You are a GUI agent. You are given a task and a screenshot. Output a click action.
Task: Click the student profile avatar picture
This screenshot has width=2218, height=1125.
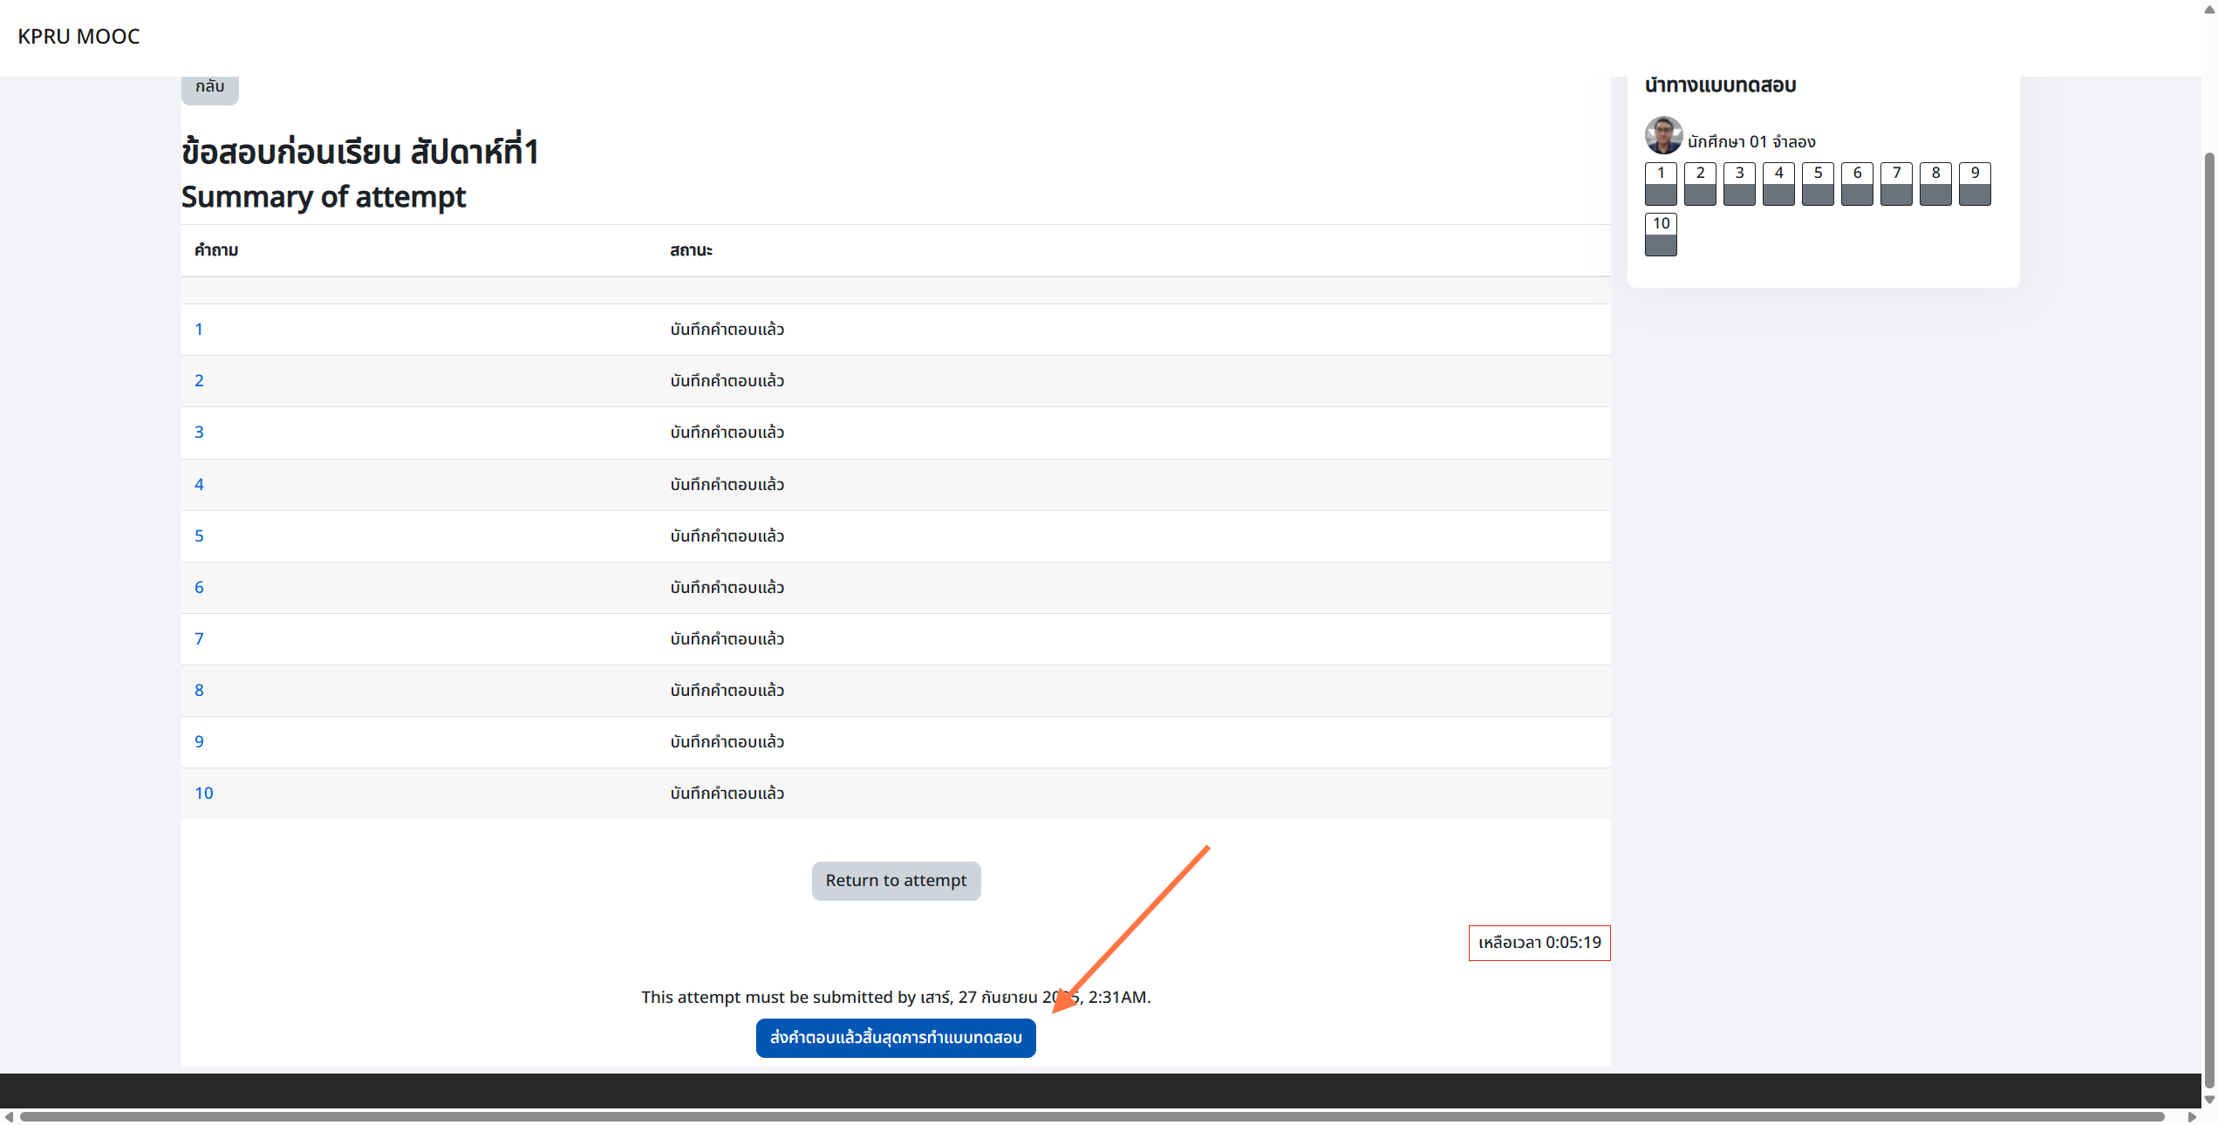click(x=1663, y=135)
